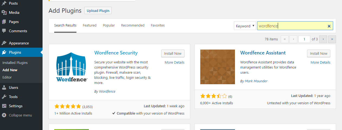Click the Appearance paintbrush icon
The height and width of the screenshot is (130, 342).
(x=4, y=43)
